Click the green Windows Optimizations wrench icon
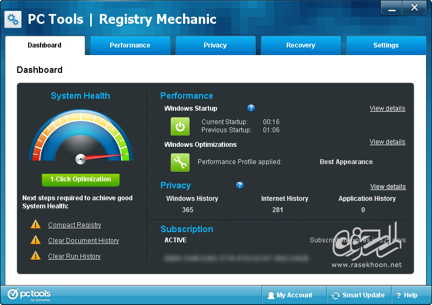Image resolution: width=432 pixels, height=305 pixels. [x=180, y=162]
